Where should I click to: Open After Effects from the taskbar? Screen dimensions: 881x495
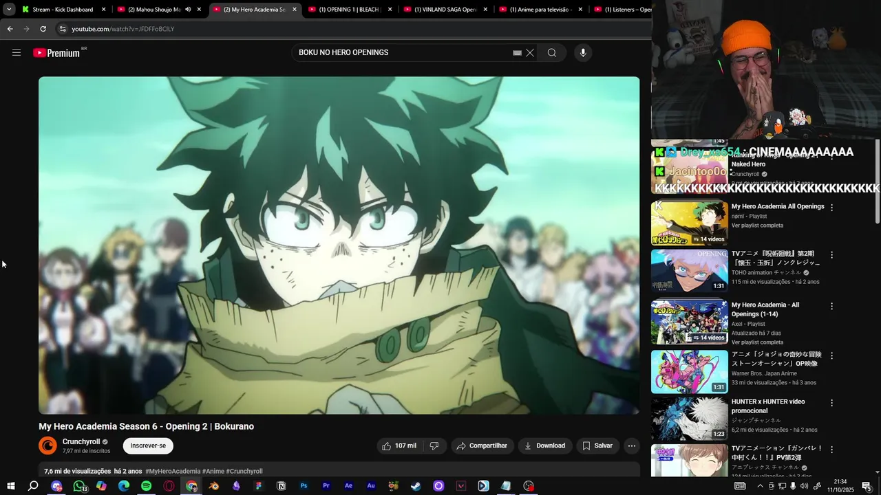pos(348,486)
